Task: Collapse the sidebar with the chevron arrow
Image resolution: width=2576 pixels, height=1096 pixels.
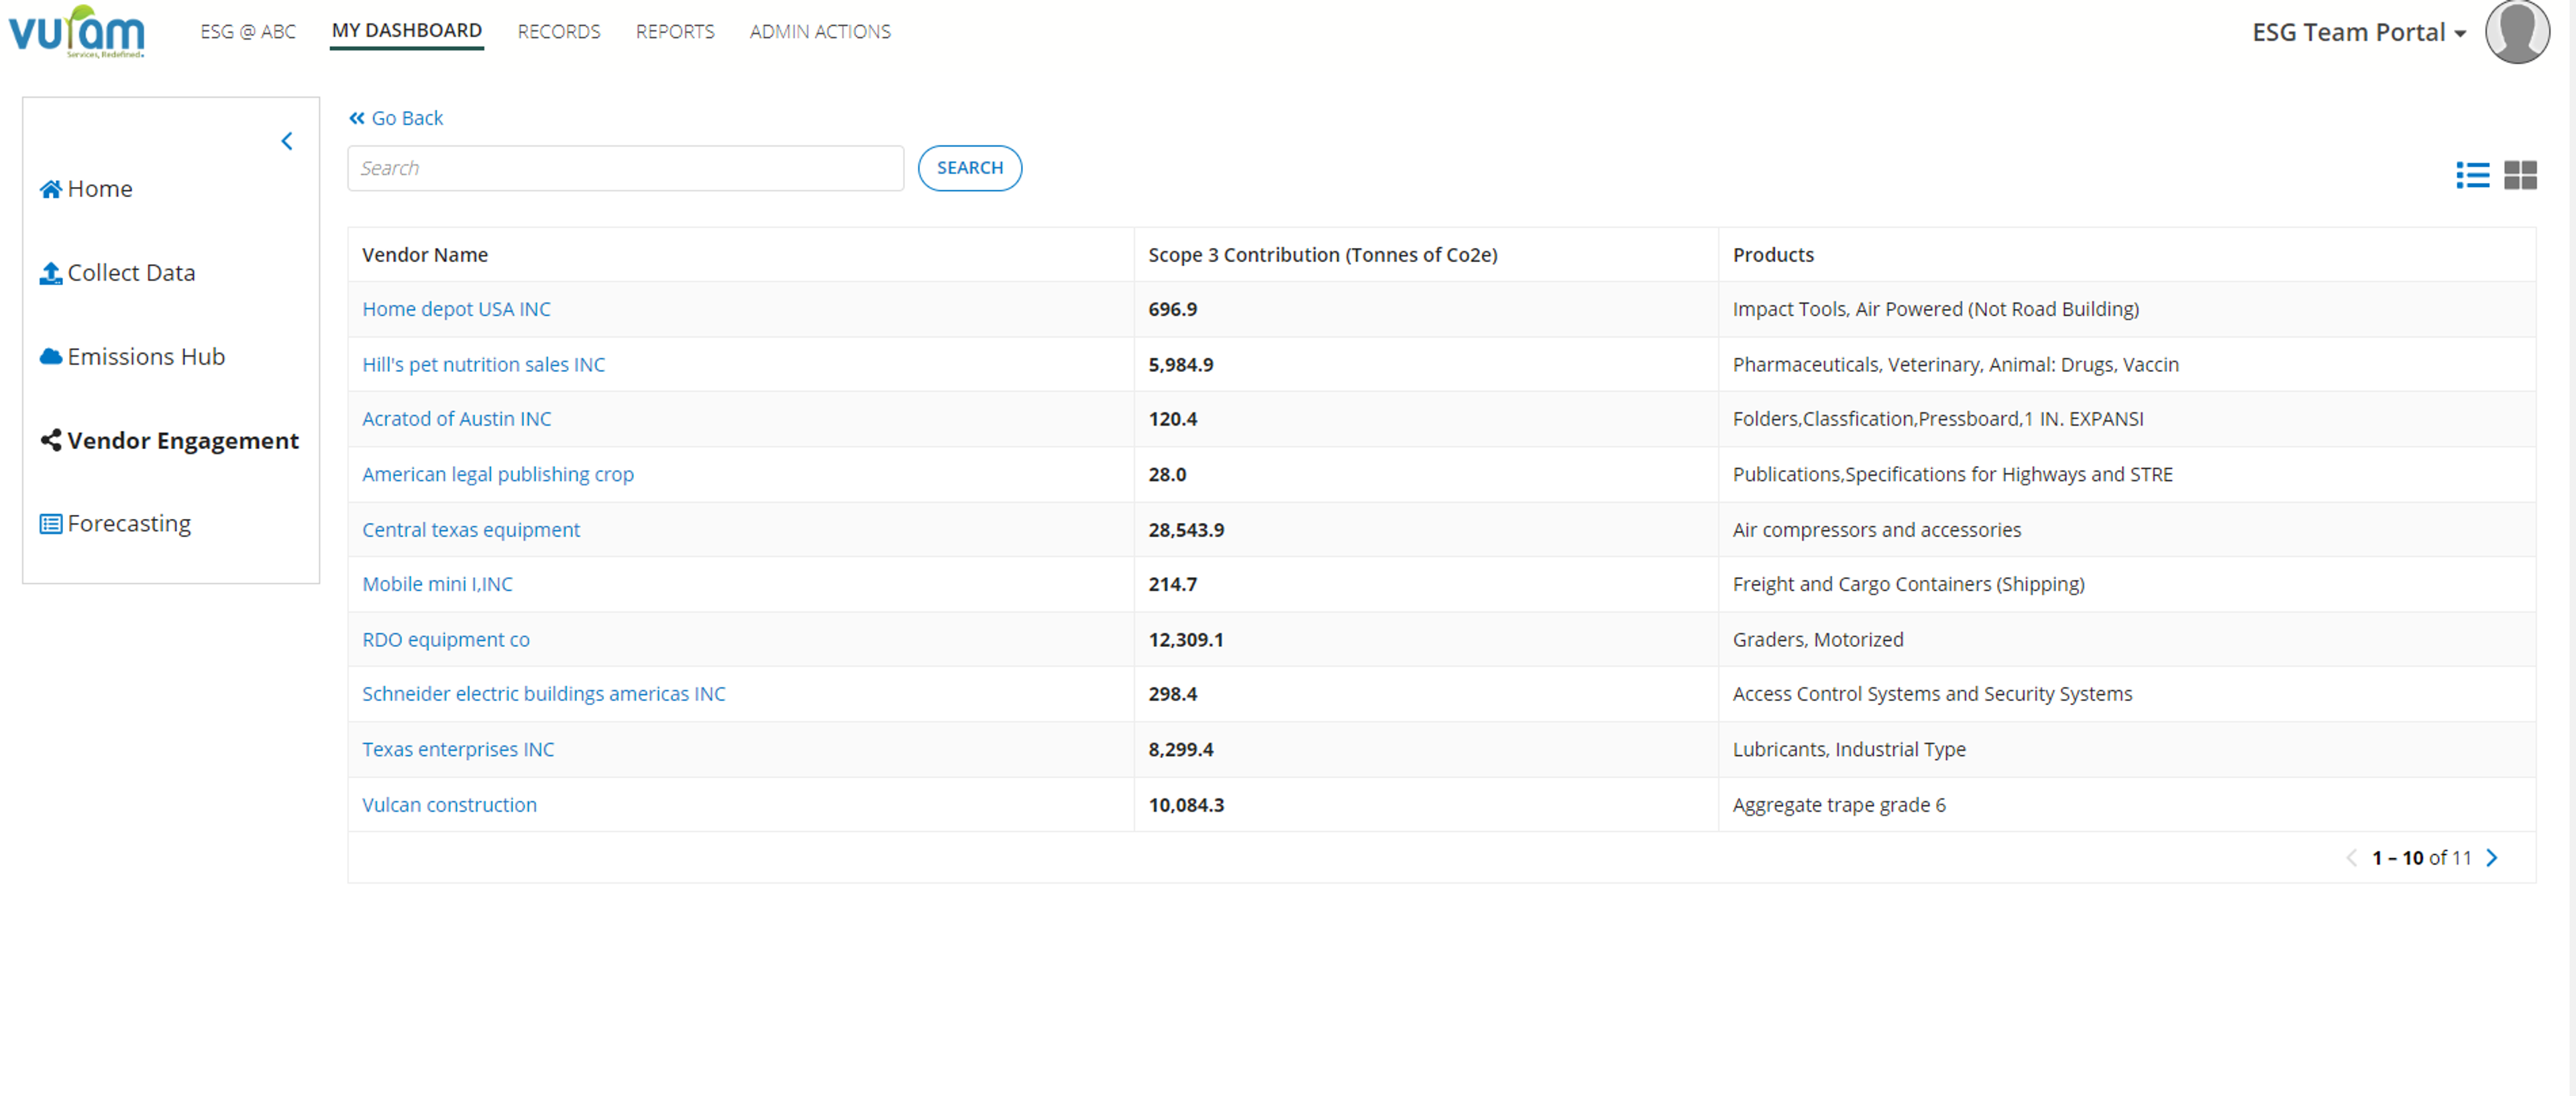Action: coord(287,141)
